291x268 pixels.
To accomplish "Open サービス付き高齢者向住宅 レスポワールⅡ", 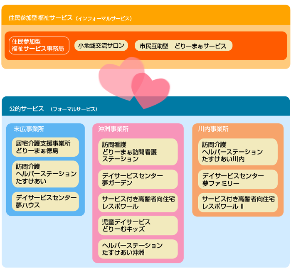I will coord(237,203).
